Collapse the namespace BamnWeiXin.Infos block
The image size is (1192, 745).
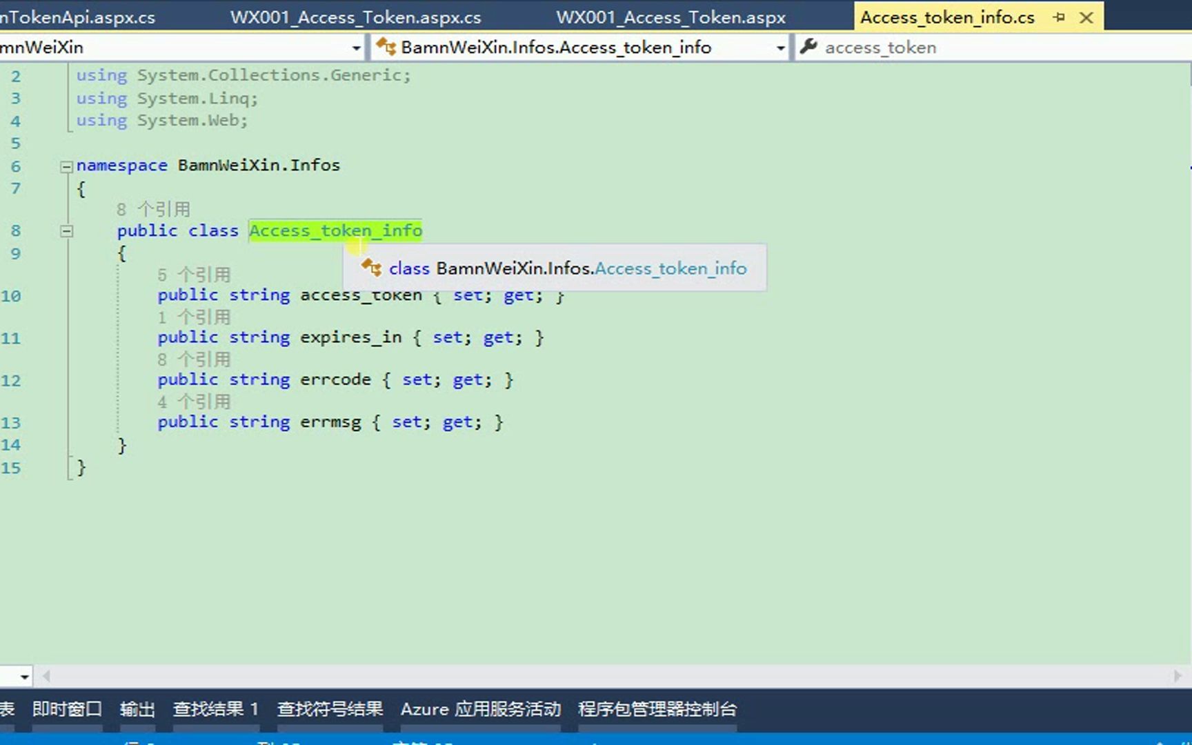pyautogui.click(x=66, y=166)
